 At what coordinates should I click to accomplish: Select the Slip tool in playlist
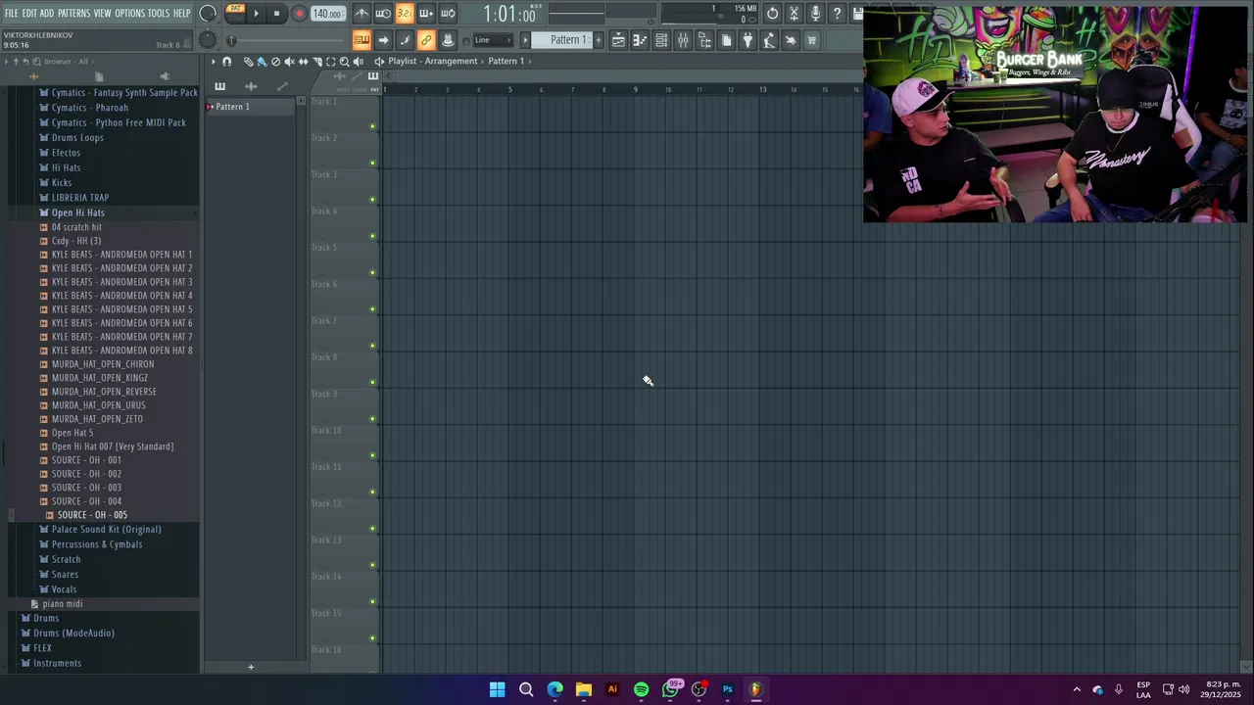coord(303,62)
